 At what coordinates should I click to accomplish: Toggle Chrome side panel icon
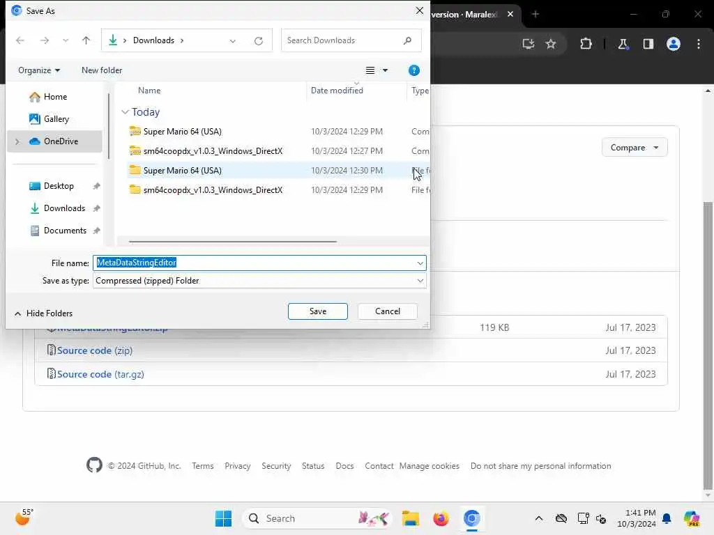click(648, 44)
